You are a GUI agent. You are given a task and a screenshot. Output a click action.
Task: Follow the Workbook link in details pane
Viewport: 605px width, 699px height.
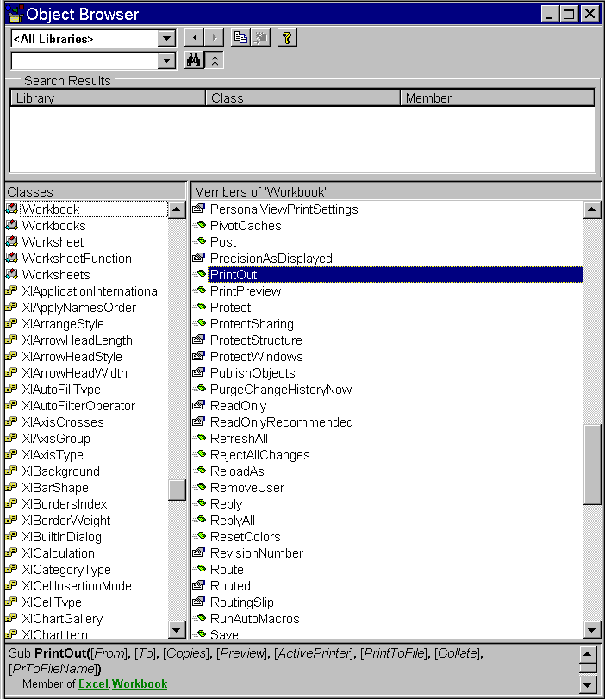point(140,684)
